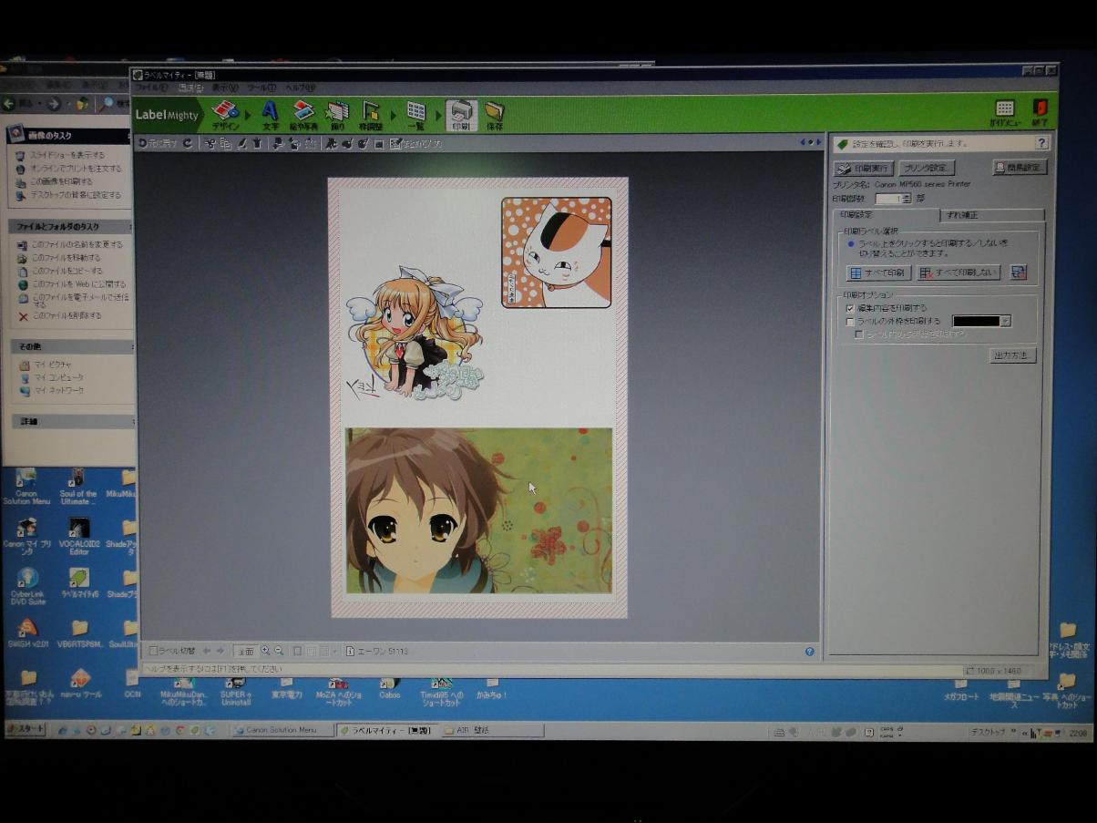Collapse その他 section in Explorer sidebar
The image size is (1097, 823).
pyautogui.click(x=71, y=347)
